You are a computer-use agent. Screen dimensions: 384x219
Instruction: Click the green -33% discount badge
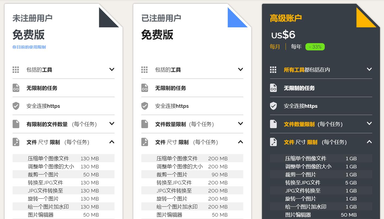[315, 46]
